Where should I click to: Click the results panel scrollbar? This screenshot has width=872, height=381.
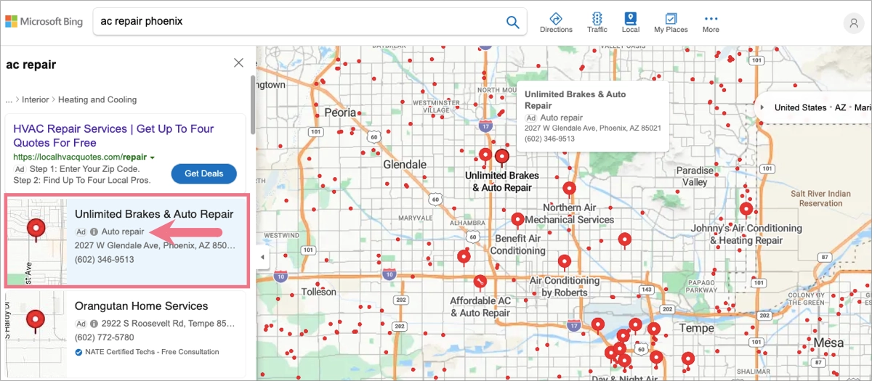[x=252, y=104]
